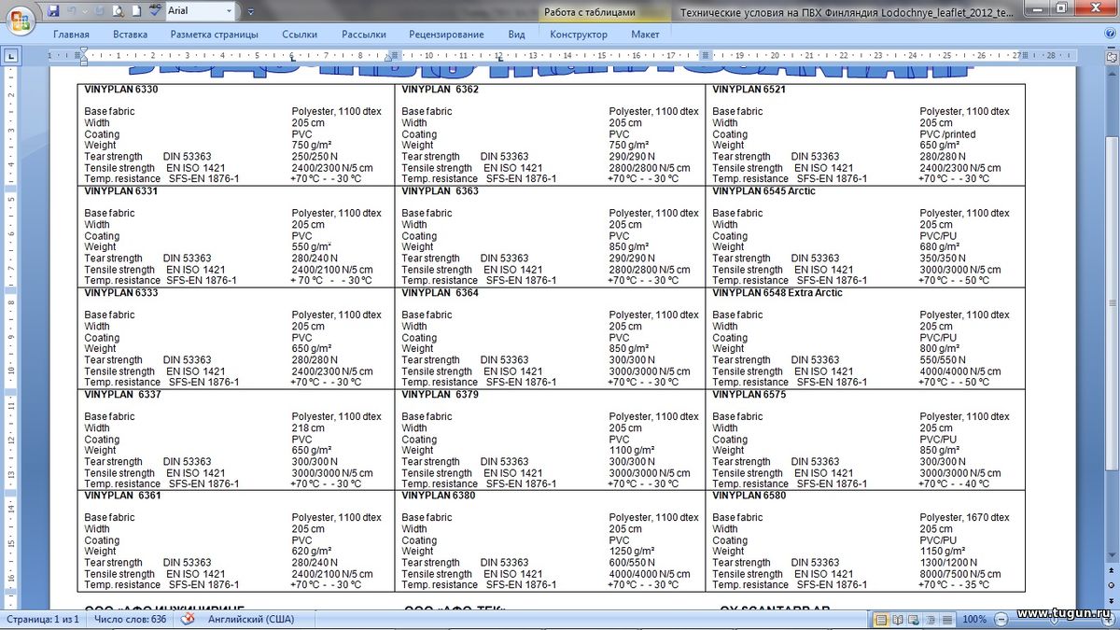This screenshot has width=1120, height=630.
Task: Click the VINYPLAN 6548 Extra Arctic heading
Action: 777,293
